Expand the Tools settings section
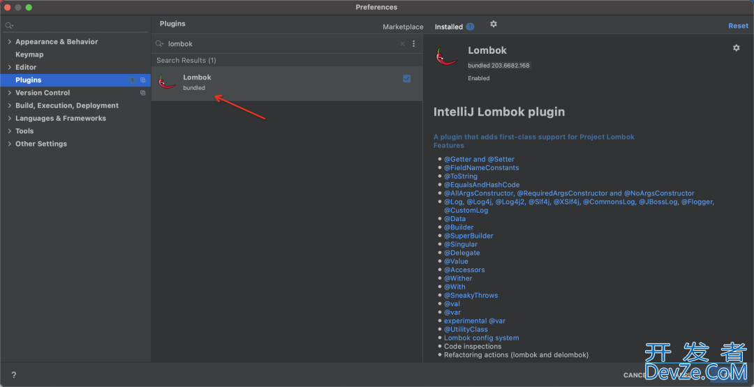The height and width of the screenshot is (387, 754). pyautogui.click(x=9, y=131)
